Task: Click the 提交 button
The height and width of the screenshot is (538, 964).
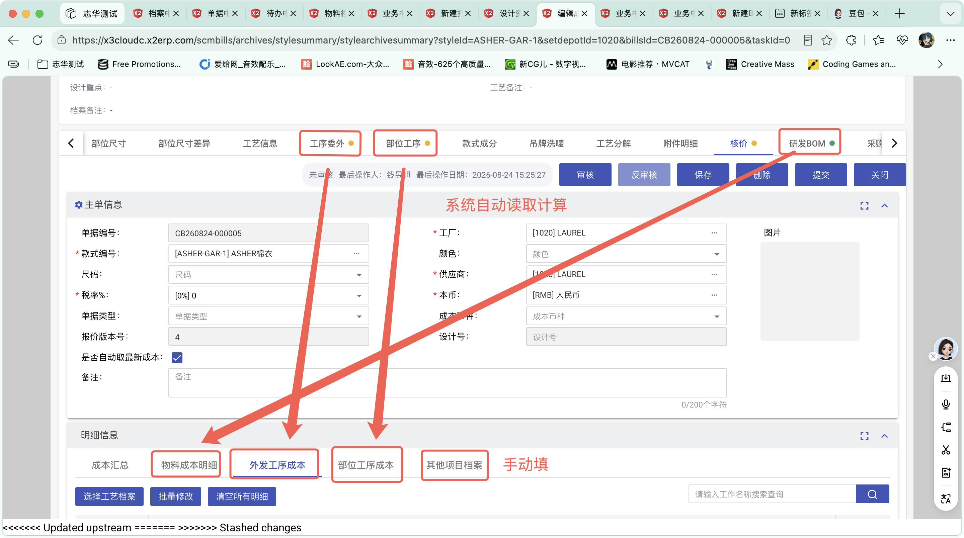Action: click(x=821, y=175)
